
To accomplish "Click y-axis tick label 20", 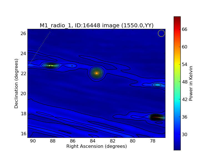I will (23, 94).
